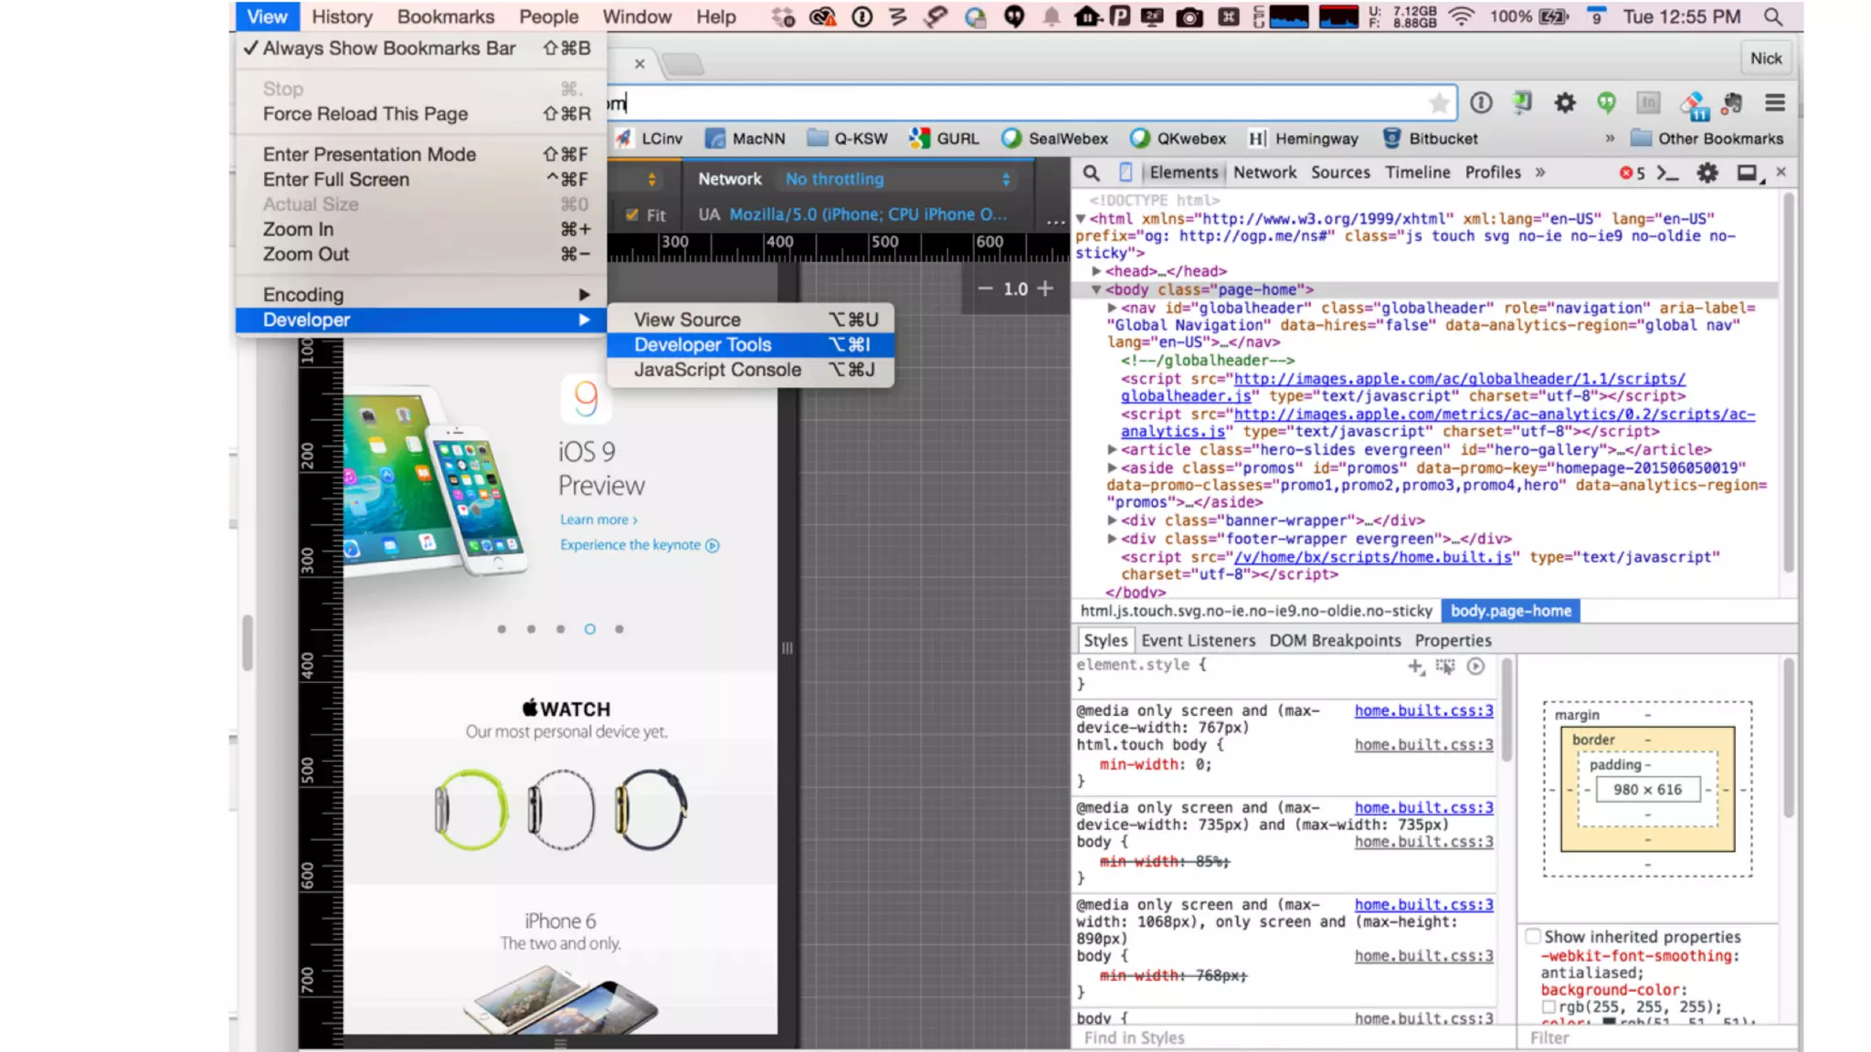The image size is (1871, 1052).
Task: Click the dock-side DevTools icon
Action: click(1747, 173)
